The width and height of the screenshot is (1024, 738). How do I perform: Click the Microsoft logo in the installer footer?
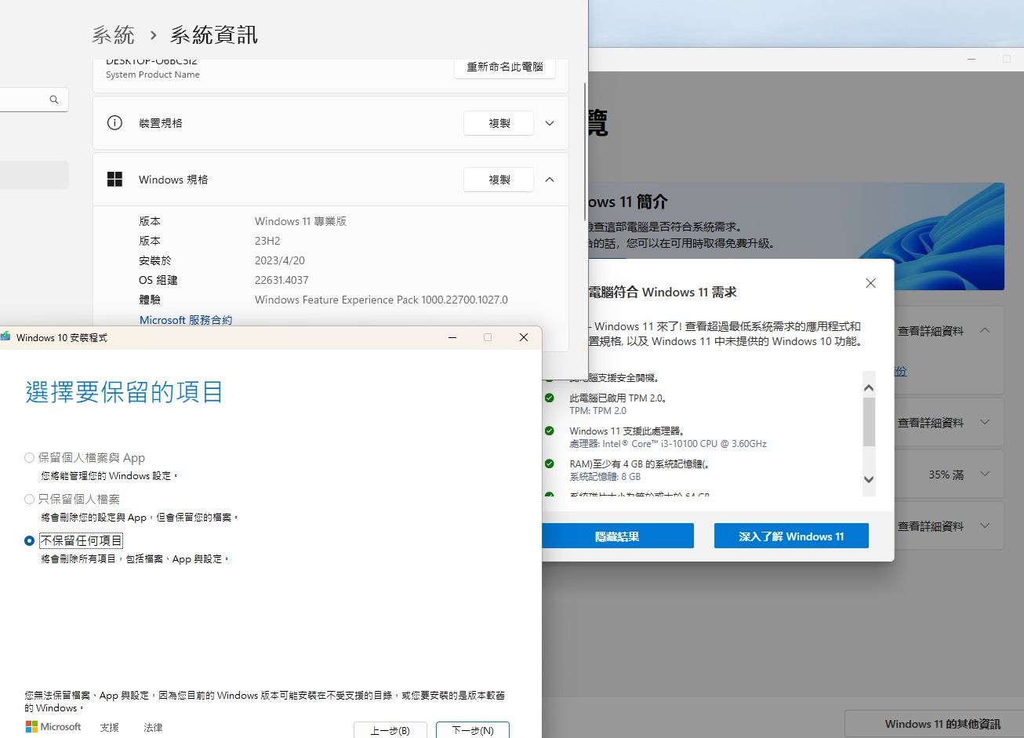coord(53,727)
